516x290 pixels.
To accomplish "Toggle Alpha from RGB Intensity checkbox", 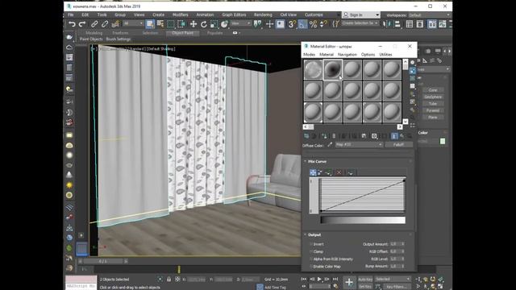I will pos(311,259).
